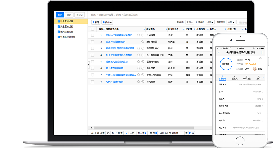This screenshot has height=155, width=273.
Task: Open row menu circle for 时代科技合作意向
Action: (143, 82)
